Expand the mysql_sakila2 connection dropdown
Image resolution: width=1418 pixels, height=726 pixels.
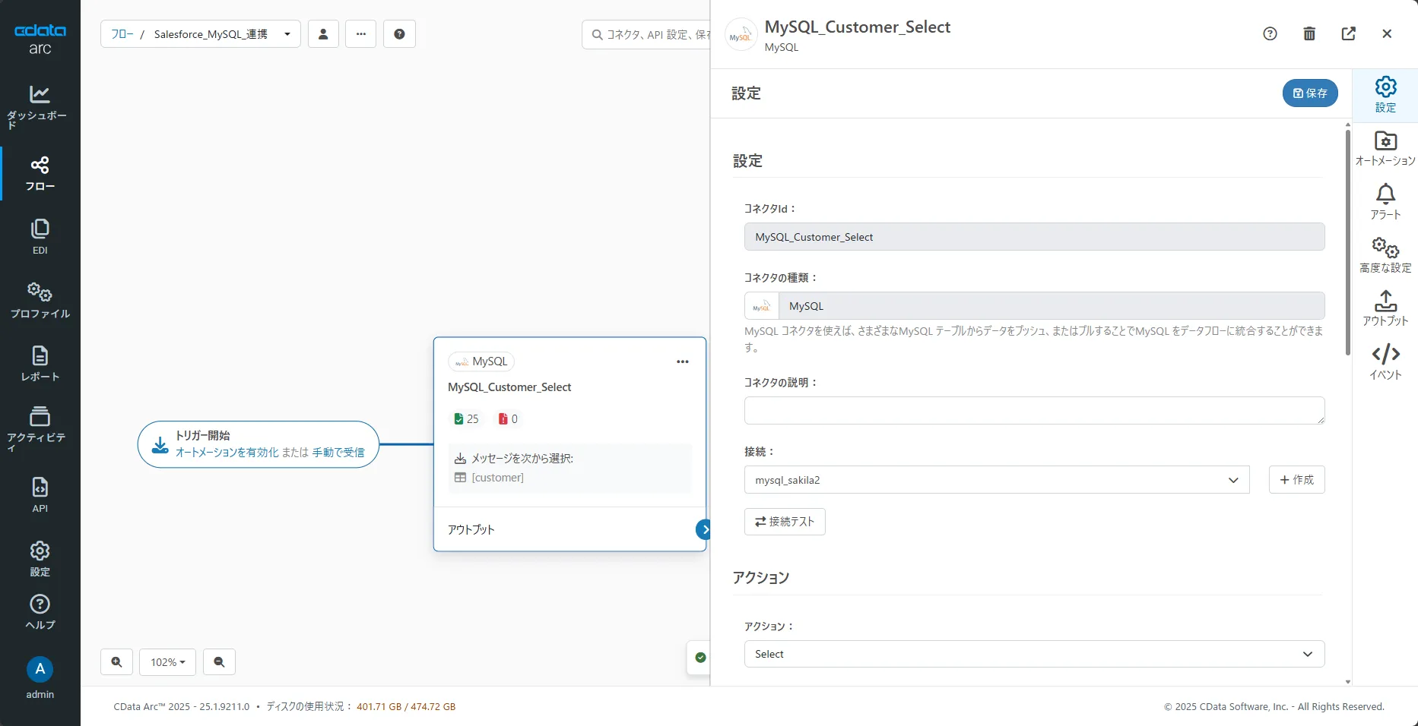pos(997,480)
